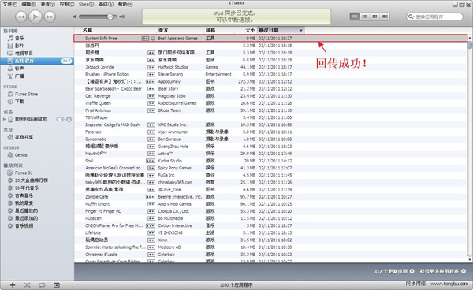Select 应用程序 in sidebar
The width and height of the screenshot is (473, 290).
tap(37, 61)
